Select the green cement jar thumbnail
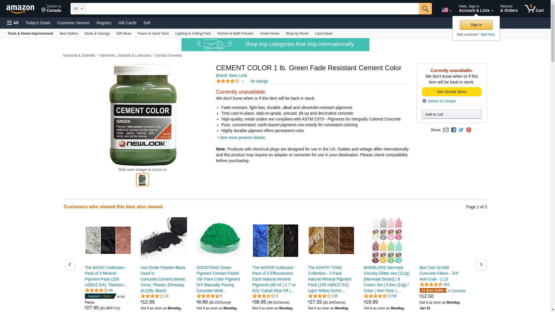The width and height of the screenshot is (555, 312). click(143, 180)
